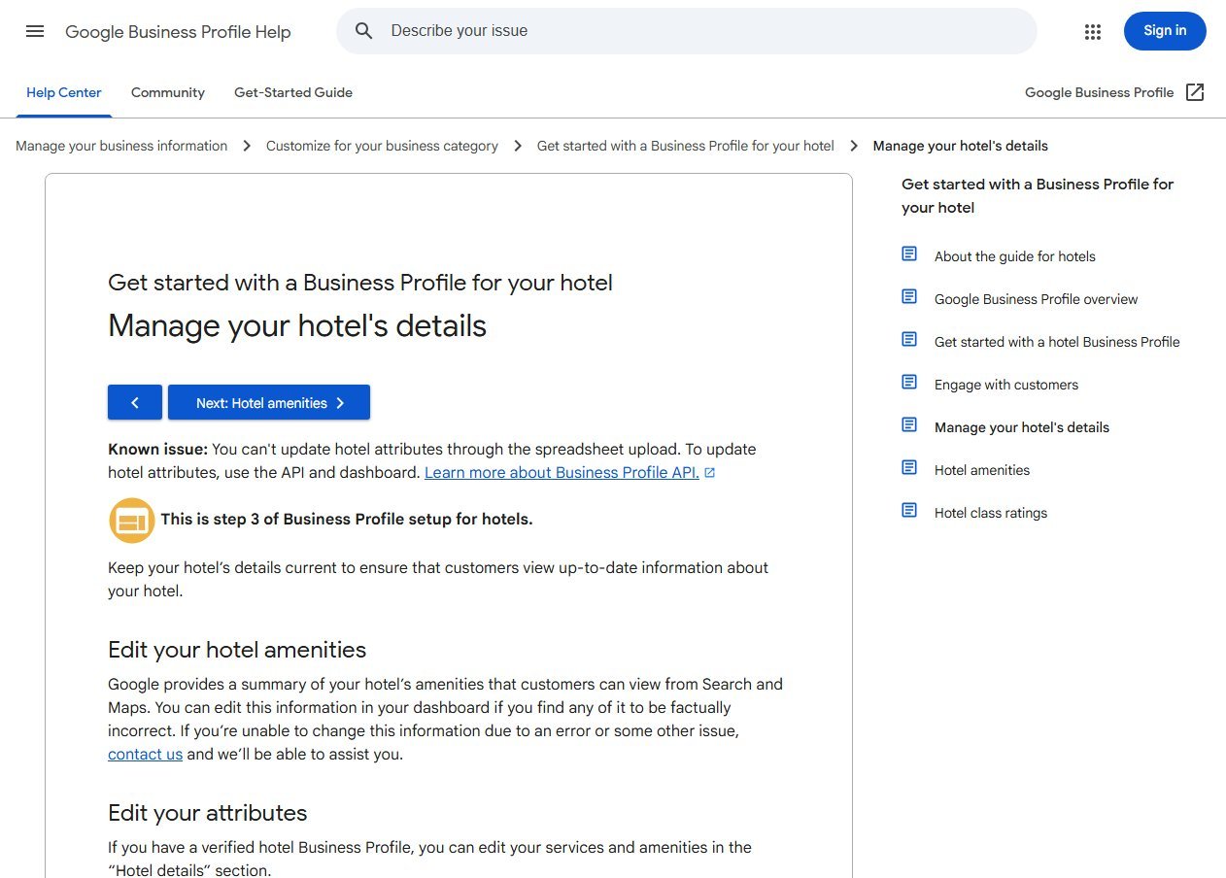Viewport: 1226px width, 878px height.
Task: Open Engage with customers article
Action: (1006, 385)
